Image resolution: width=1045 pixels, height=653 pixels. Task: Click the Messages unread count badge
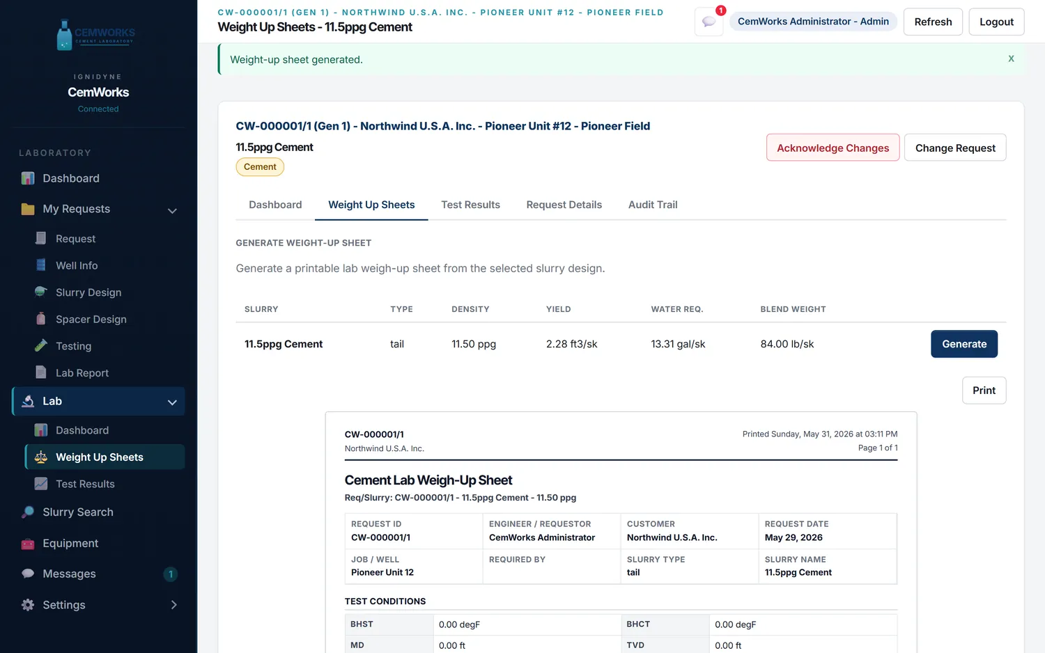(171, 574)
